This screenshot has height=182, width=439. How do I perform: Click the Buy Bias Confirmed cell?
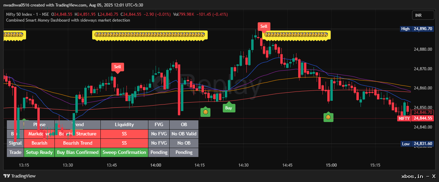78,152
